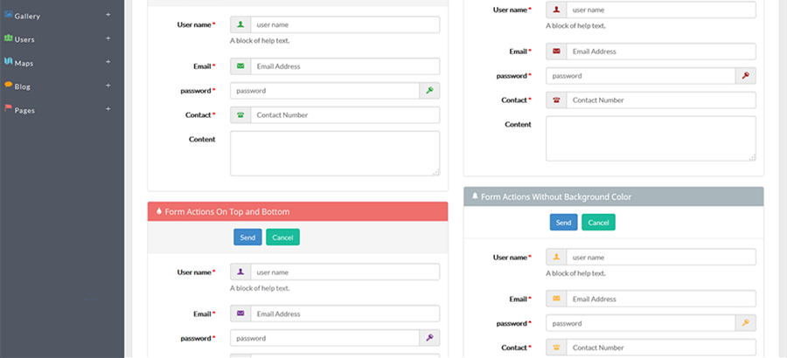The image size is (787, 358).
Task: Click the dark red key icon beside password
Action: (745, 76)
